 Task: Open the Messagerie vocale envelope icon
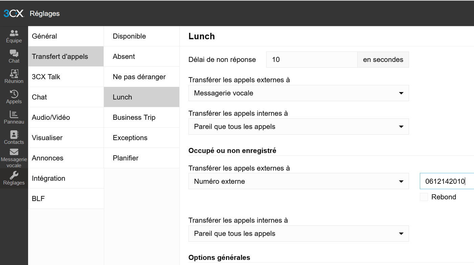pos(14,152)
